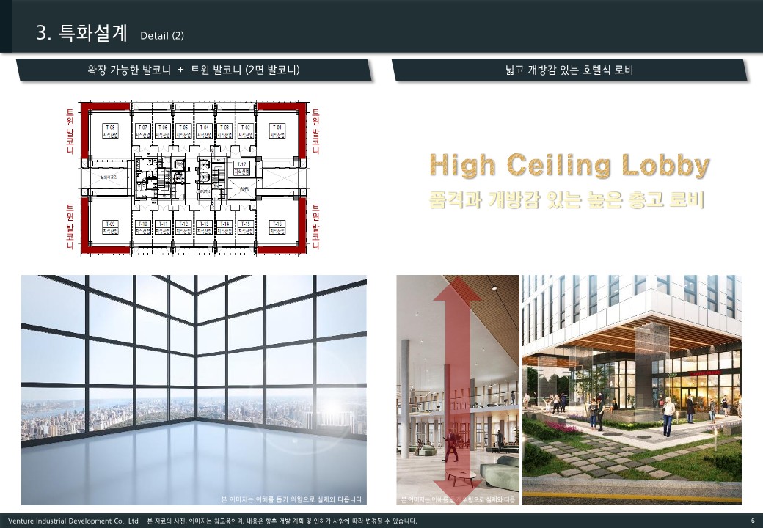Click unit T-05 on the floor plan
Screen dimensions: 763x528
coord(183,131)
